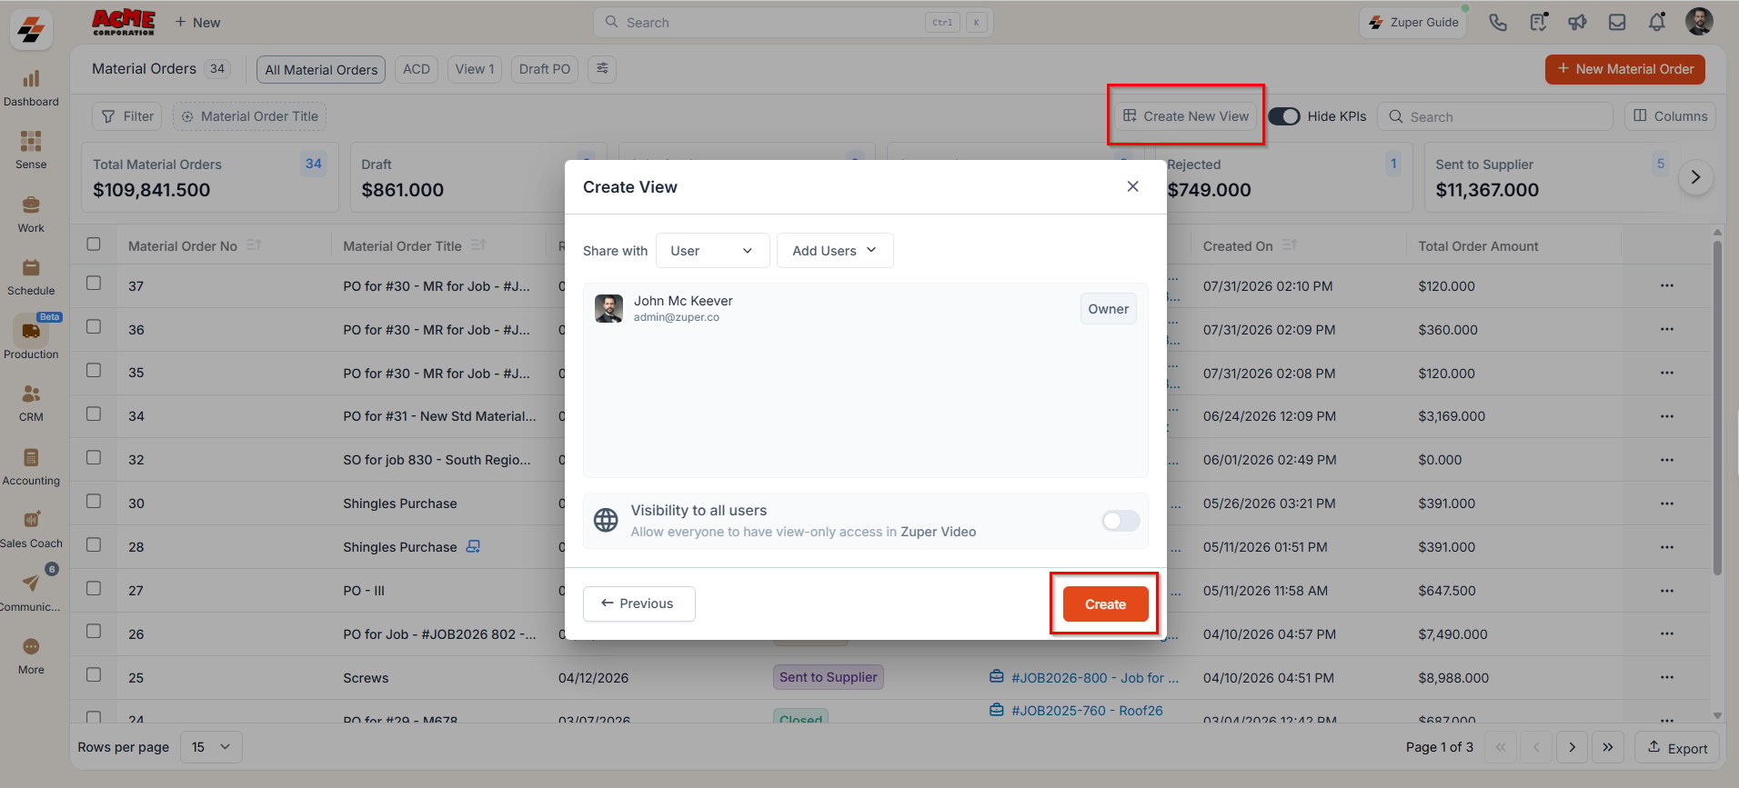Open Rows per page dropdown
This screenshot has height=788, width=1739.
point(211,747)
